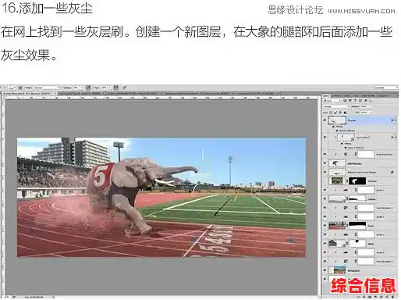Toggle the Brush panel icon in options bar

pos(20,87)
